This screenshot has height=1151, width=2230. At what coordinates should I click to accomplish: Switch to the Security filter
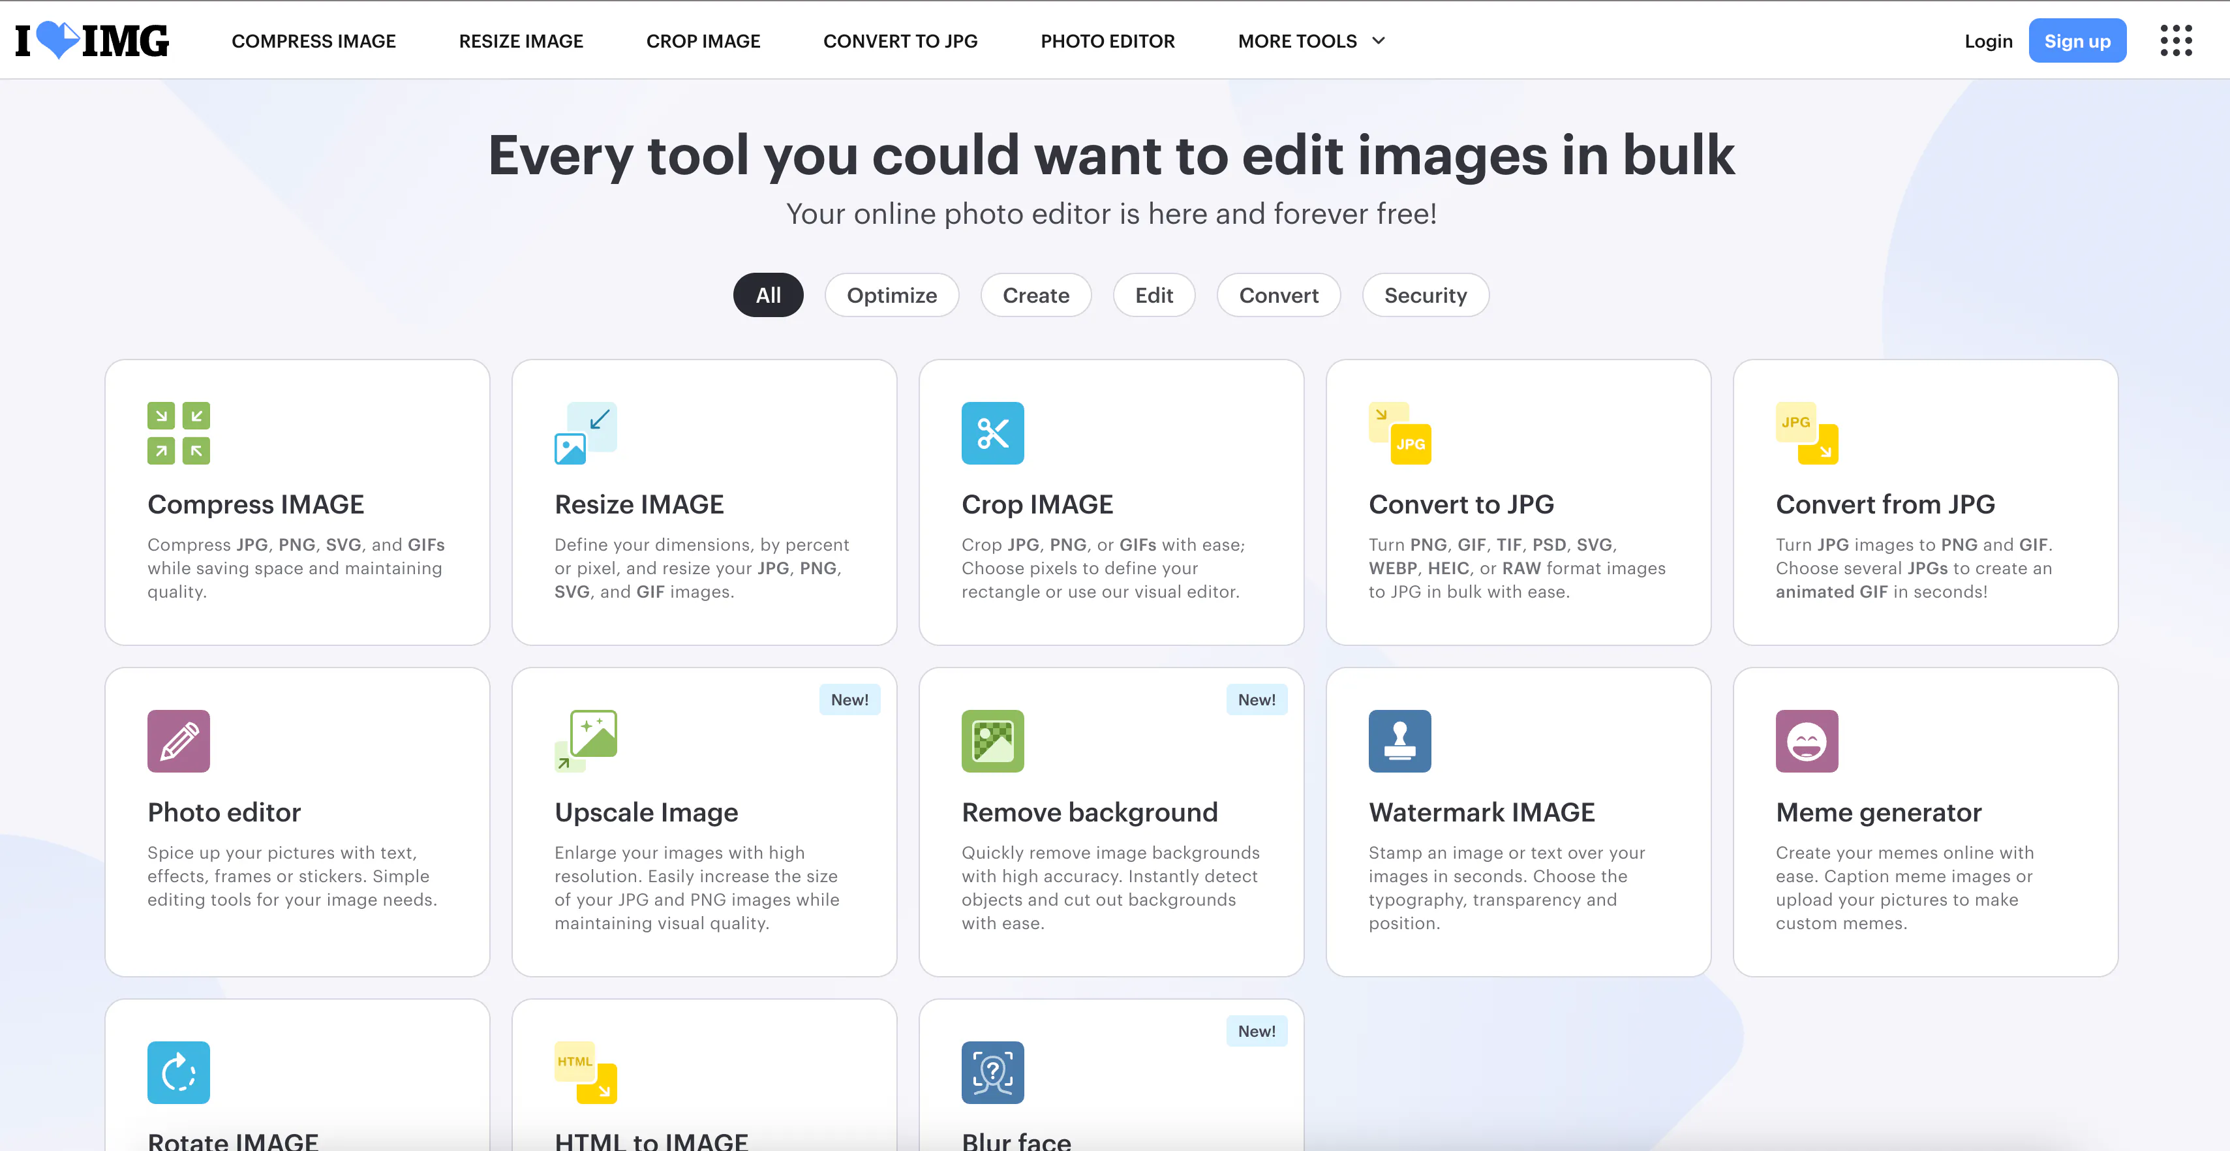1425,294
